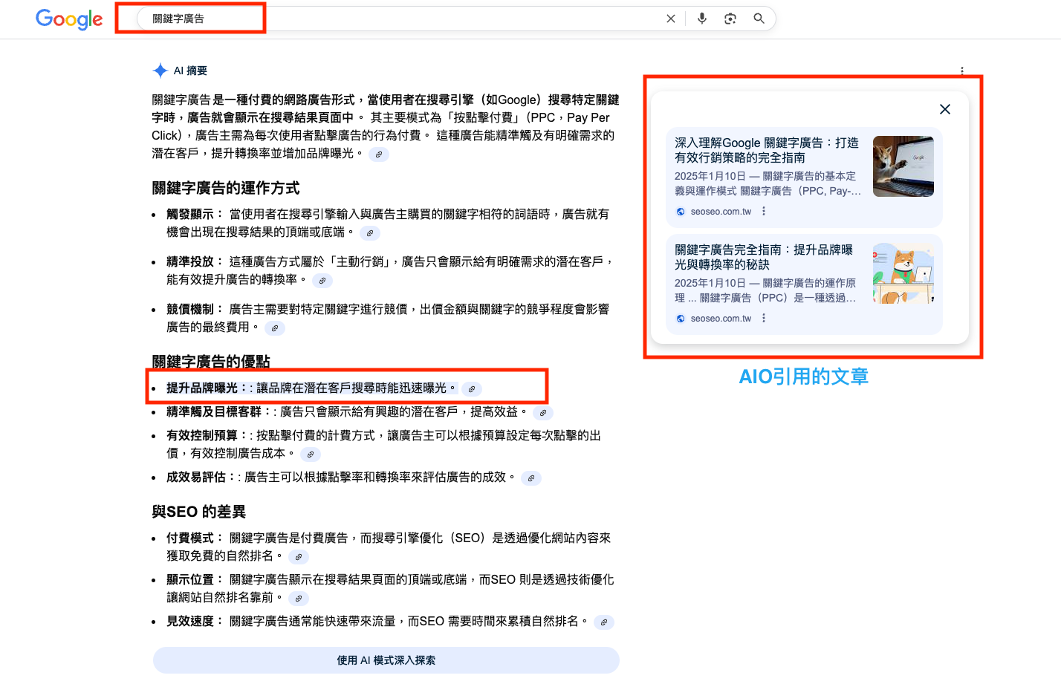Viewport: 1061px width, 684px height.
Task: Close the cited sources panel
Action: [944, 109]
